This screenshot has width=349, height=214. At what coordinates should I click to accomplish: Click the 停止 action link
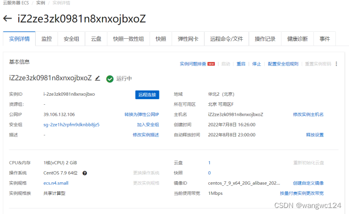pyautogui.click(x=256, y=64)
